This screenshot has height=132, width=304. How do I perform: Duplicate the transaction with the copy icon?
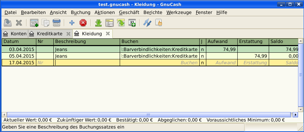[46, 23]
